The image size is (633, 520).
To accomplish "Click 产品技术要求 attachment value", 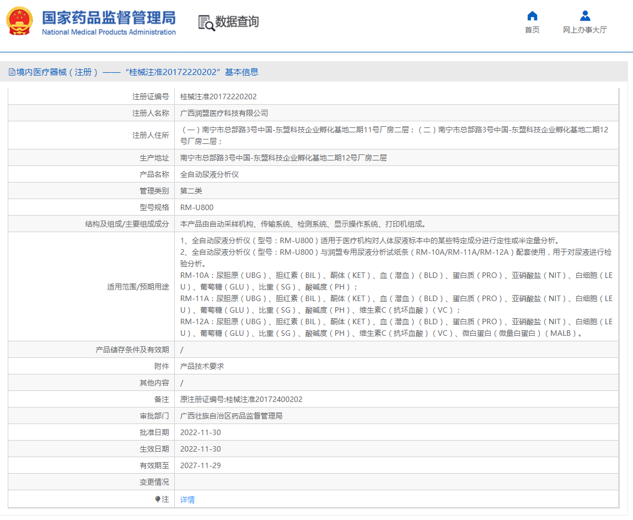I will click(202, 366).
